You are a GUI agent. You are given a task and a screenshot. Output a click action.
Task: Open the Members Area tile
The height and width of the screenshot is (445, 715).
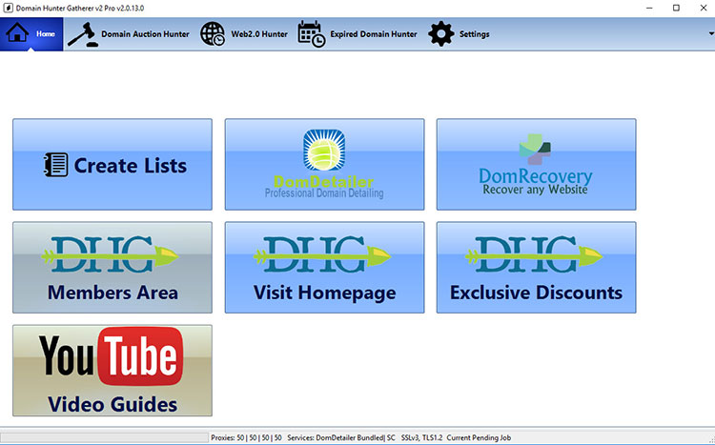(x=112, y=268)
